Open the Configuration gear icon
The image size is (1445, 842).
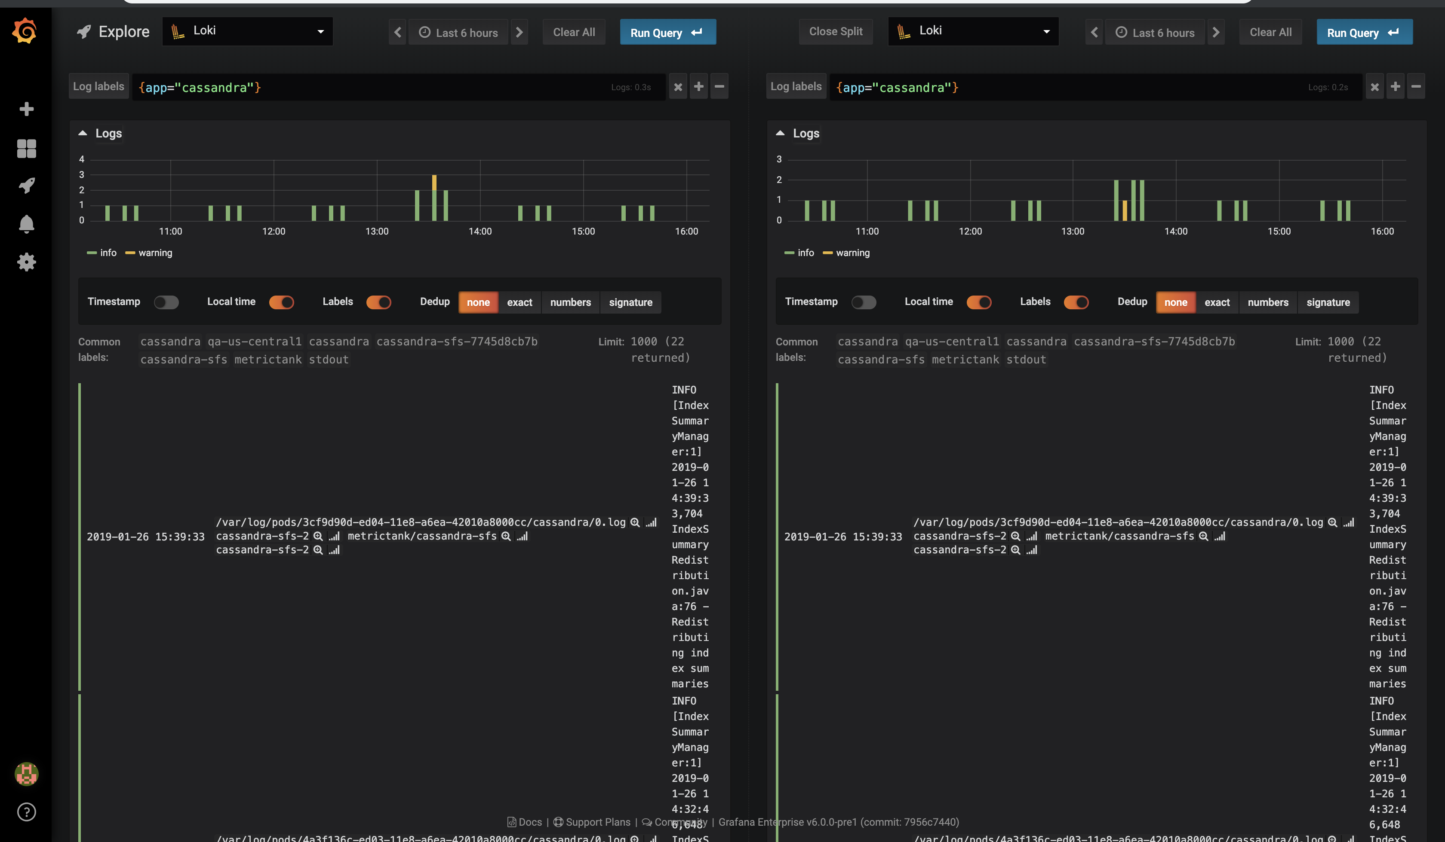coord(26,262)
